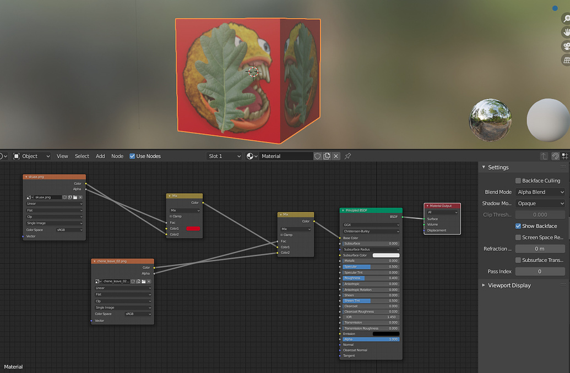Enable Clamp on the red Color1 Mix node
This screenshot has width=570, height=373.
[x=171, y=216]
